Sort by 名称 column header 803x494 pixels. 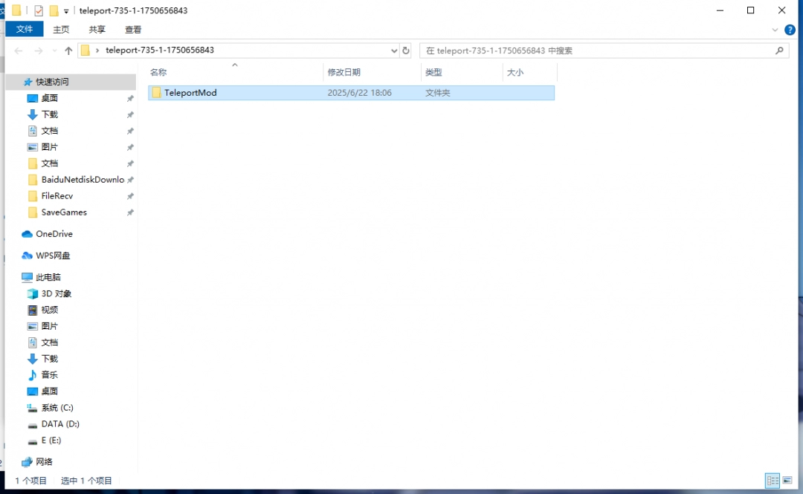[158, 72]
